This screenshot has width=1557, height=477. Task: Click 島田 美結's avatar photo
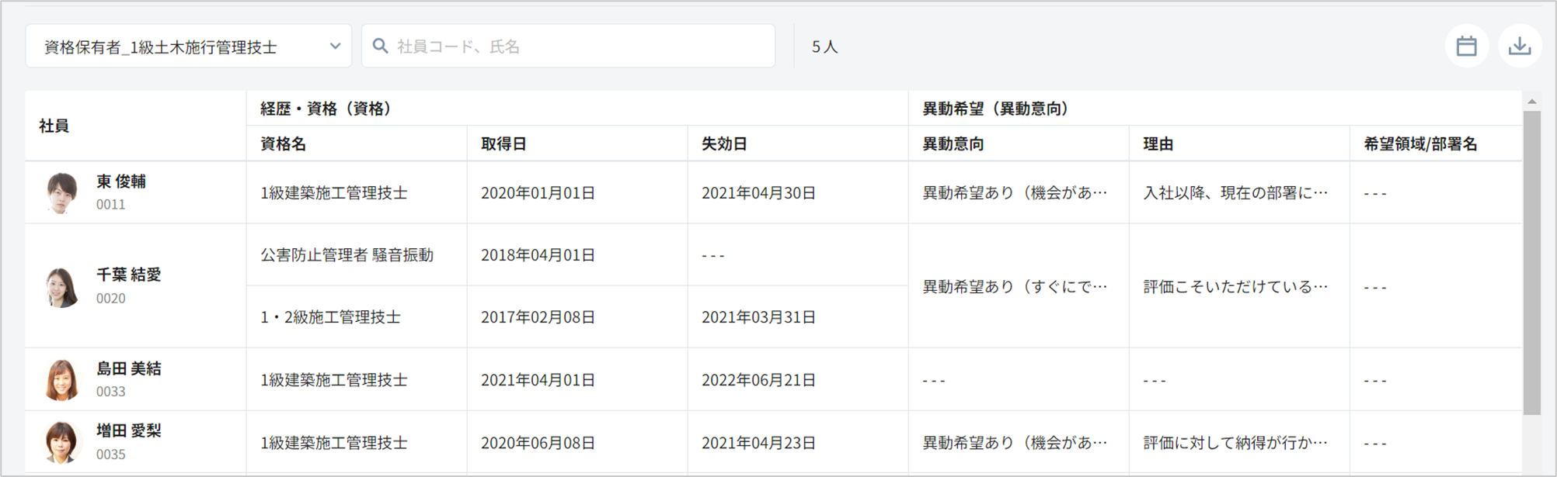coord(61,379)
